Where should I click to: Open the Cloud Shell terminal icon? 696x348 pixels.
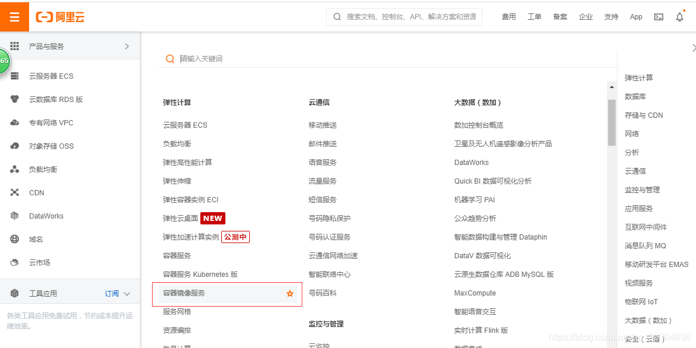pyautogui.click(x=658, y=17)
